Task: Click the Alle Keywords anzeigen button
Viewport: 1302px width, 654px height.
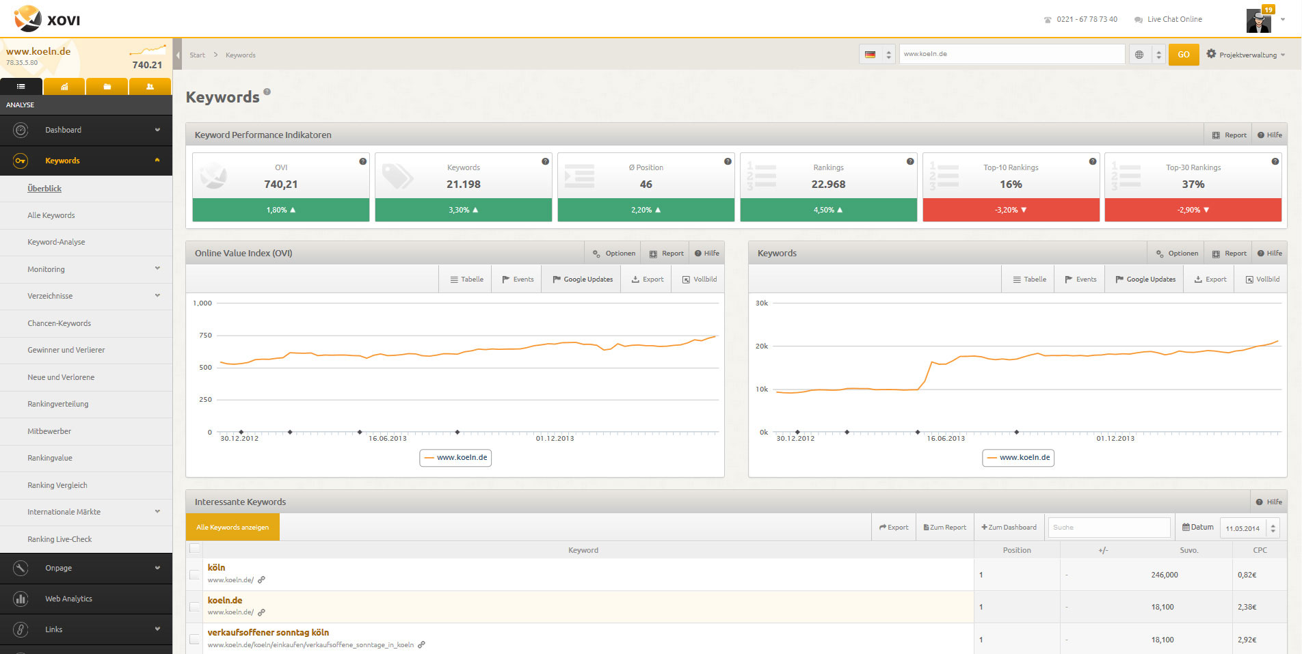Action: 232,528
